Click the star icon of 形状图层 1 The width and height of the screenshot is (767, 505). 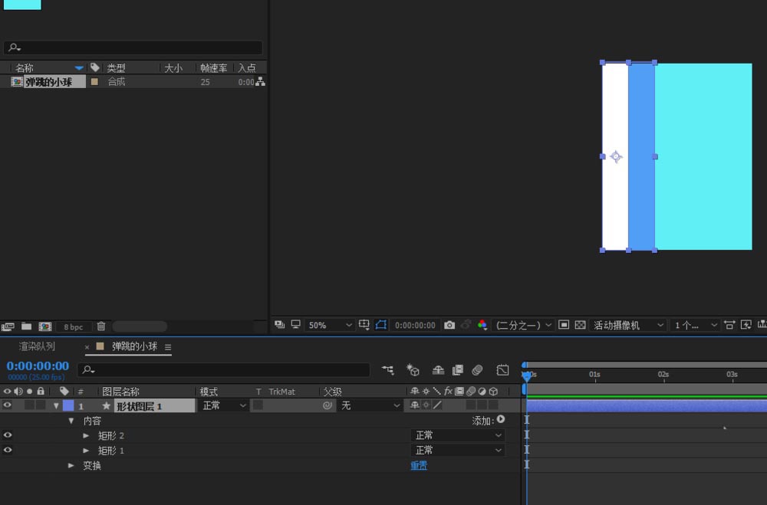(x=106, y=405)
